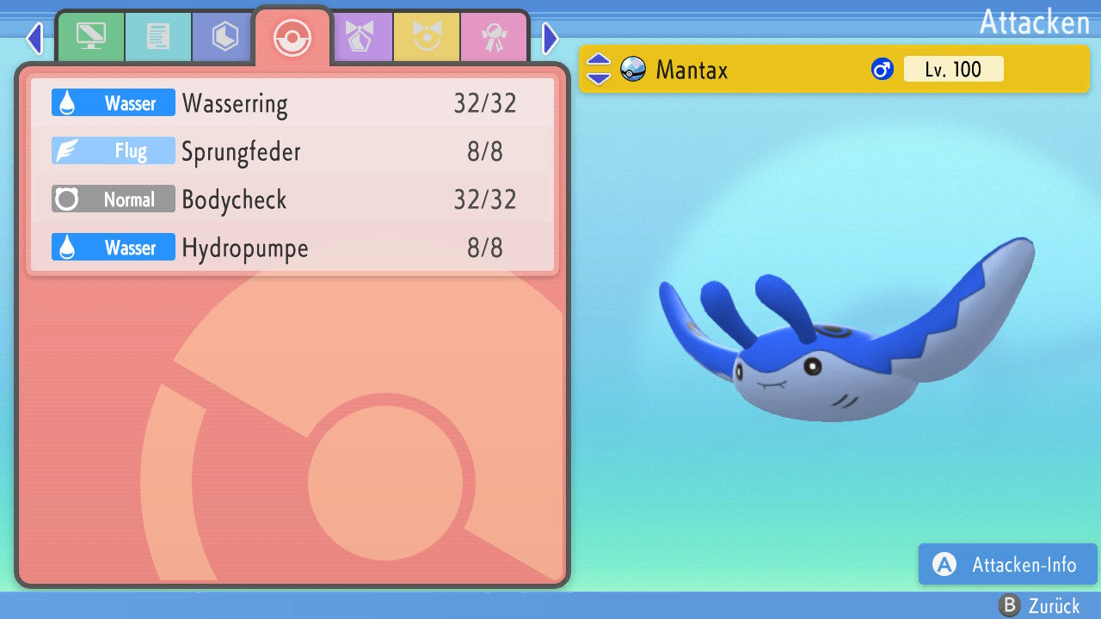Viewport: 1101px width, 619px height.
Task: Go to next tab with right arrow
Action: [x=550, y=38]
